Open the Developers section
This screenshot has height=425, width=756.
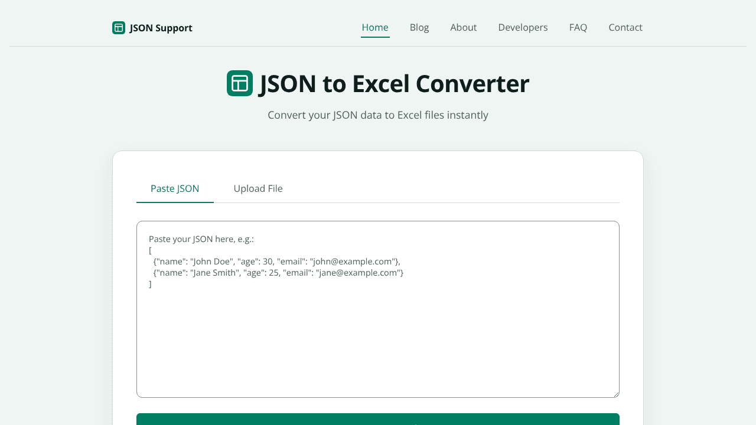(x=523, y=27)
